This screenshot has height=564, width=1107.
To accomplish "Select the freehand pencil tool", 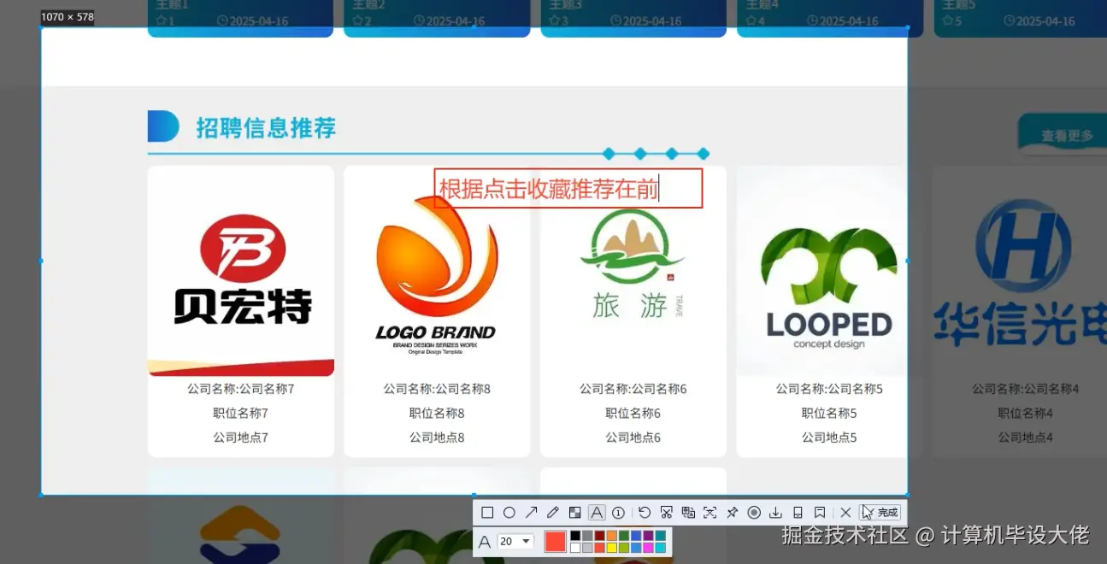I will coord(552,512).
